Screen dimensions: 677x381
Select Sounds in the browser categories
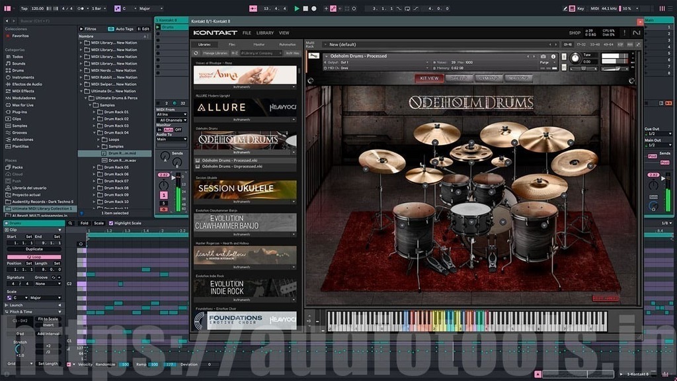19,63
